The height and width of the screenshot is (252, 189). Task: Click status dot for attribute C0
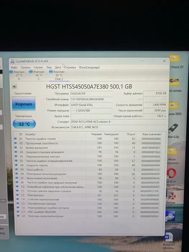tap(17, 186)
